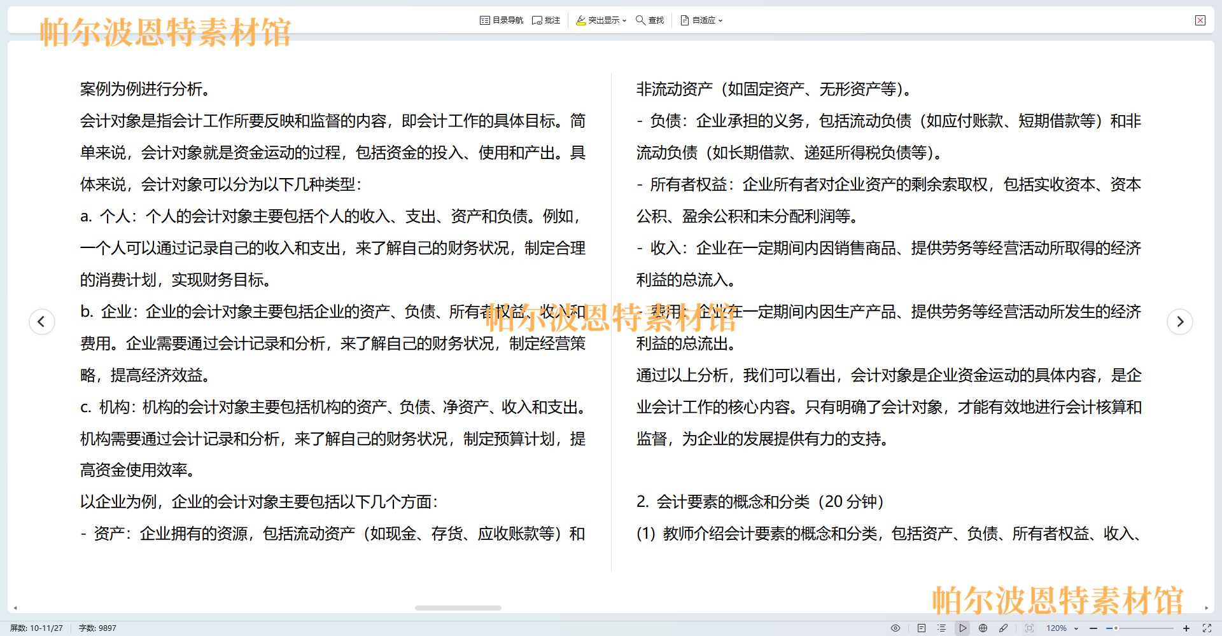Image resolution: width=1222 pixels, height=636 pixels.
Task: Open the 120% zoom level dropdown
Action: (1062, 628)
